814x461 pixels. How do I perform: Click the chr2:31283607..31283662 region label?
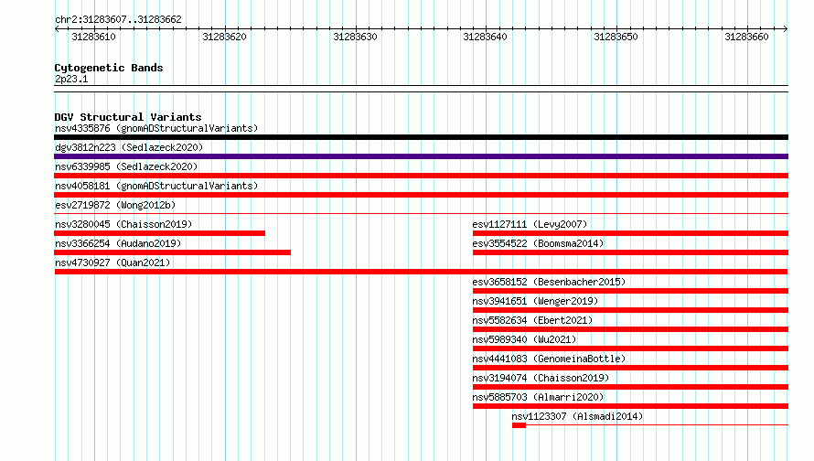118,19
